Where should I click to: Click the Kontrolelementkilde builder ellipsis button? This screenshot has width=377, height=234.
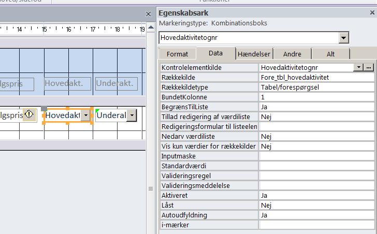tap(369, 67)
